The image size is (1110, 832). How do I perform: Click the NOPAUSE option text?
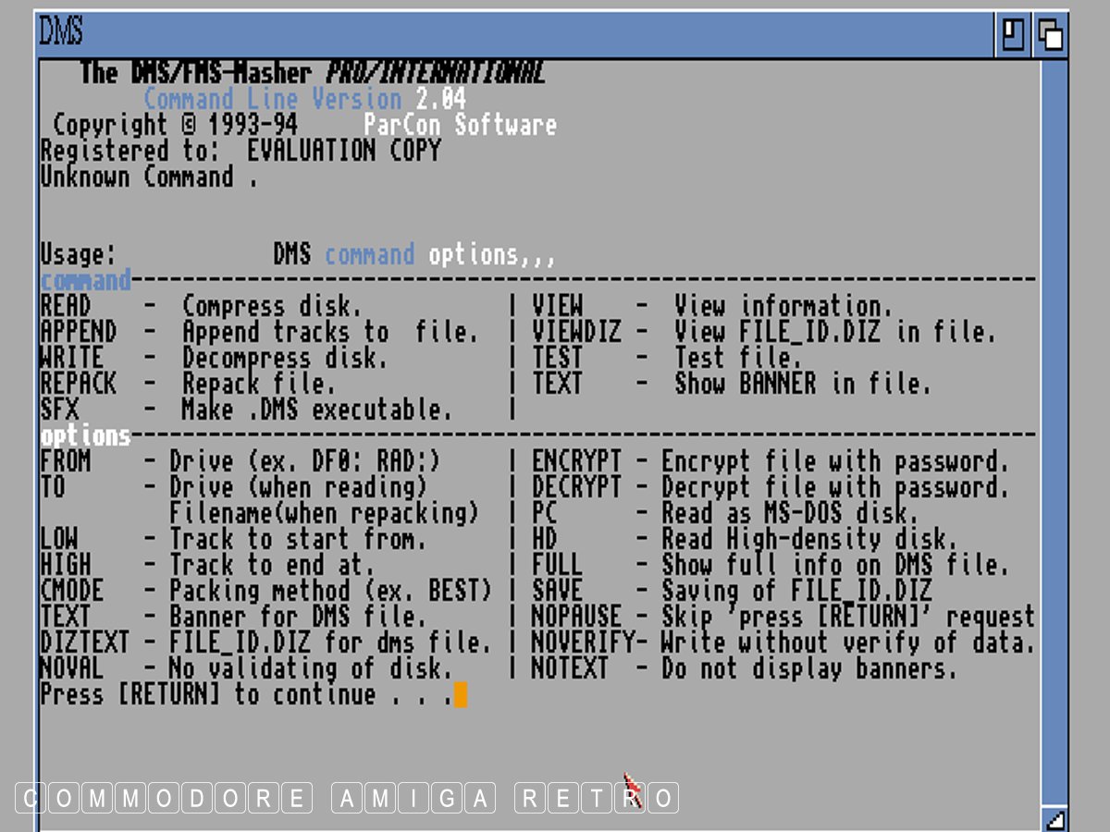click(576, 617)
